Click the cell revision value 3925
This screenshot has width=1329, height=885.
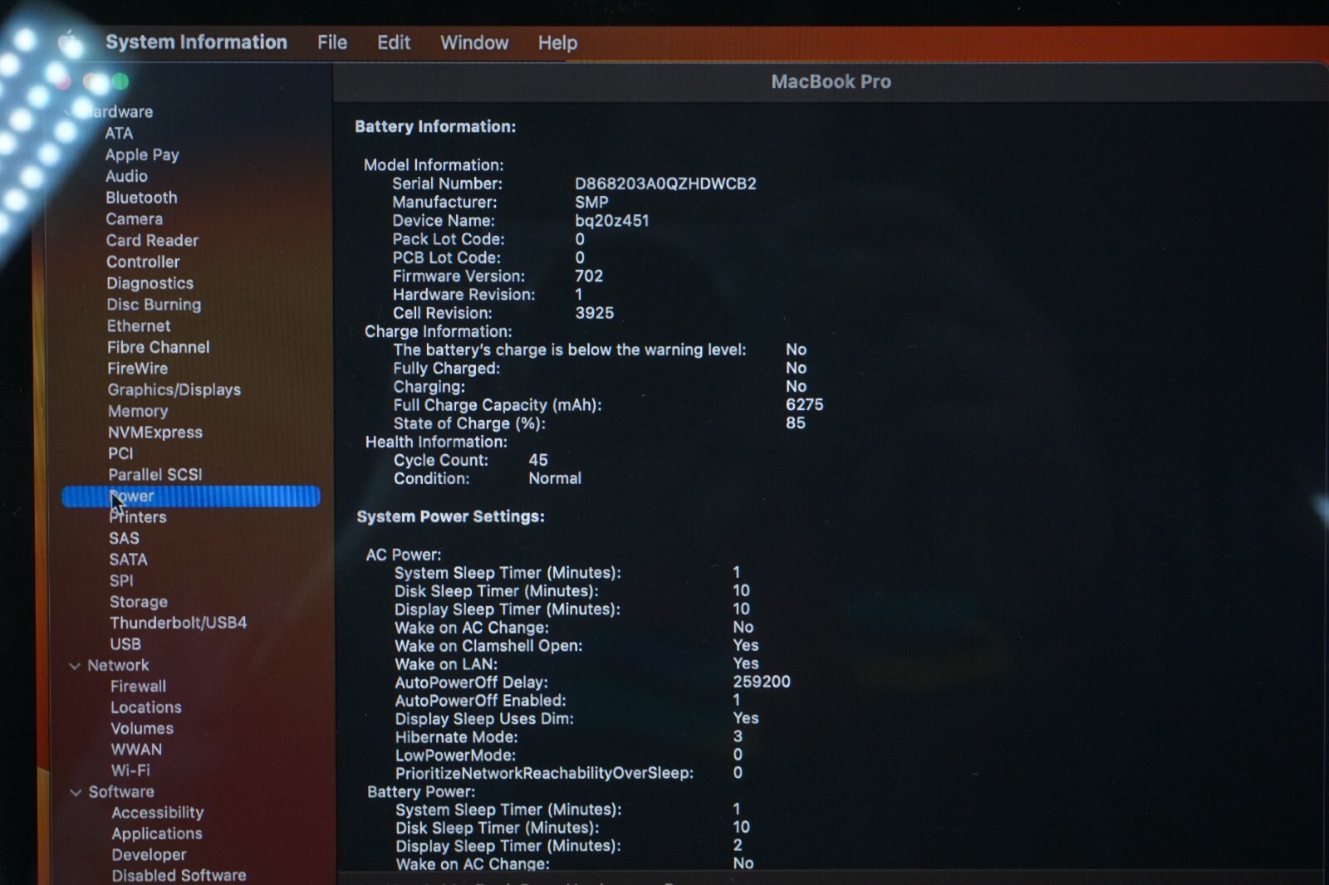[595, 313]
